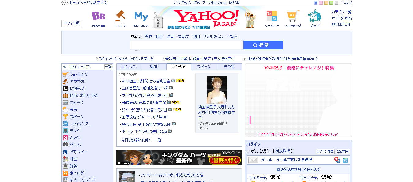
Task: Click the 検索 search button
Action: point(263,45)
